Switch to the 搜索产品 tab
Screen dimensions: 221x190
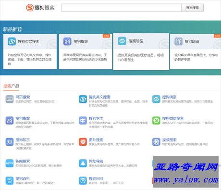coord(11,86)
